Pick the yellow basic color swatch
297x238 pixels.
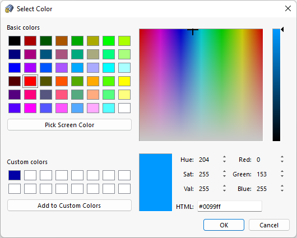pyautogui.click(x=124, y=81)
